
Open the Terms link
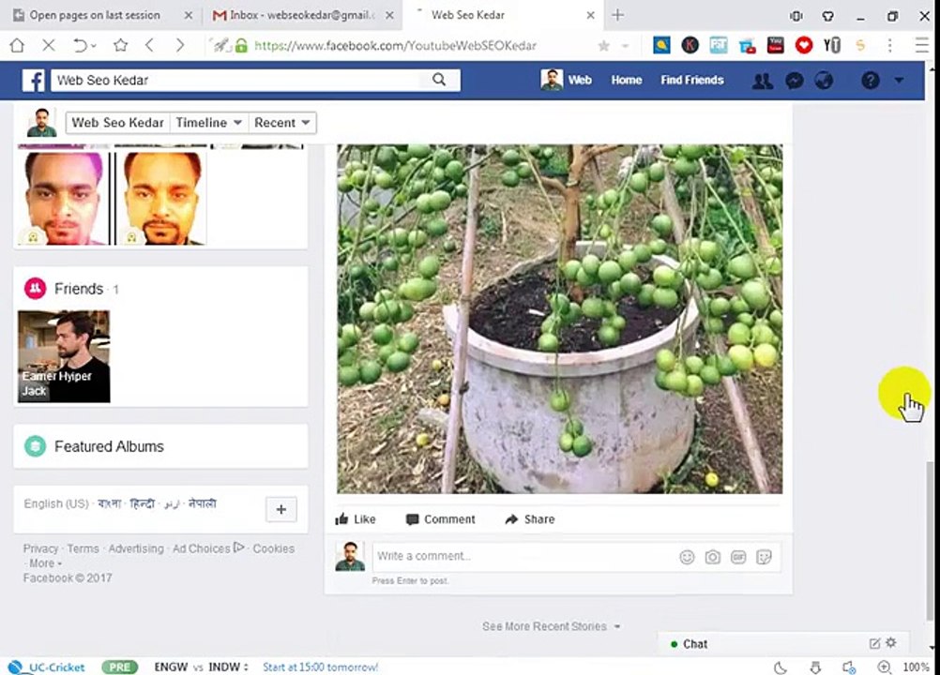(83, 548)
